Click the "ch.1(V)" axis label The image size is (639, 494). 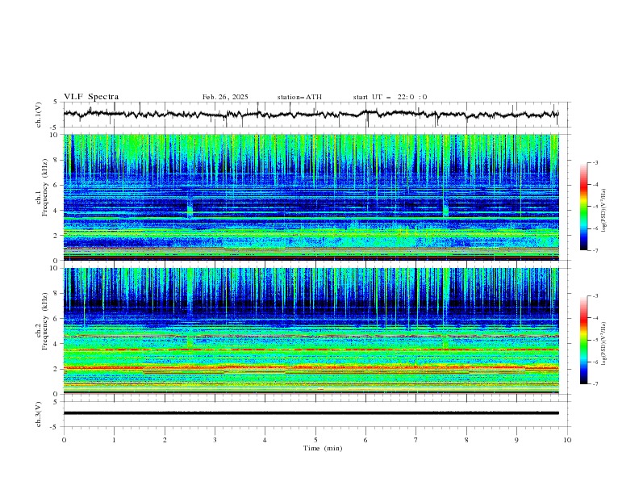click(39, 115)
